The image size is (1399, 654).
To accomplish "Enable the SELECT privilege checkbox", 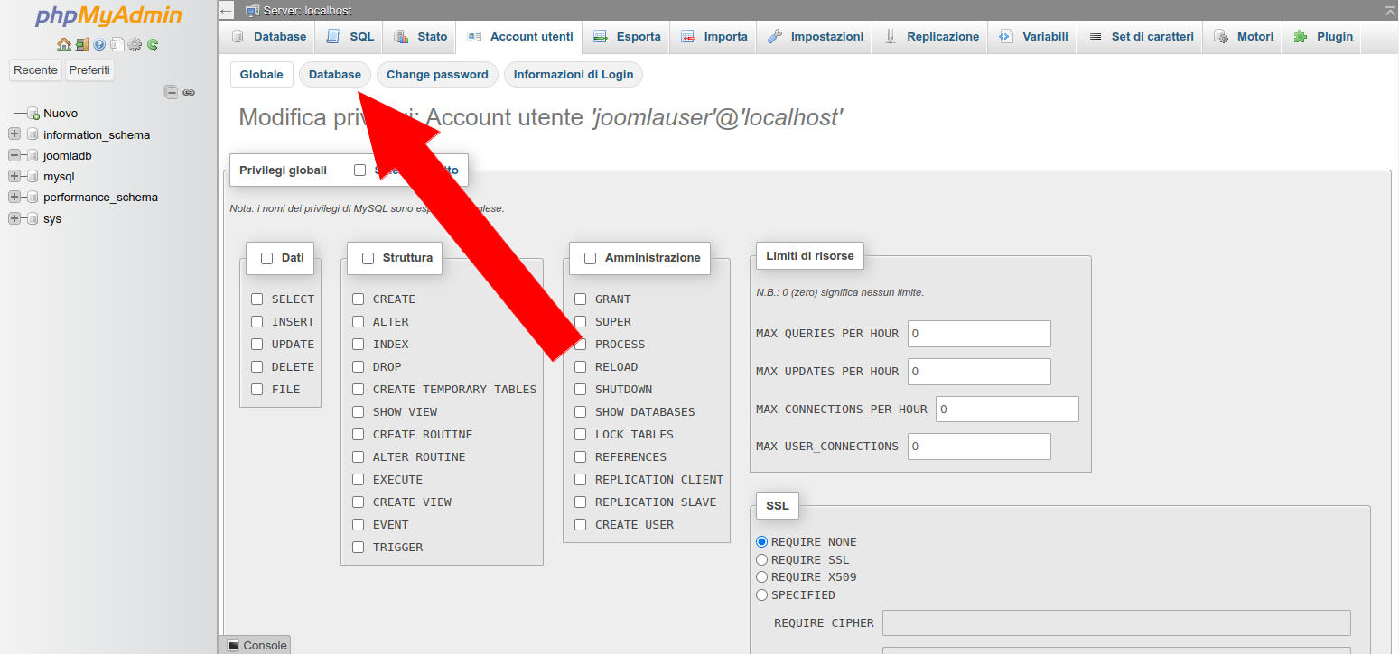I will 256,299.
